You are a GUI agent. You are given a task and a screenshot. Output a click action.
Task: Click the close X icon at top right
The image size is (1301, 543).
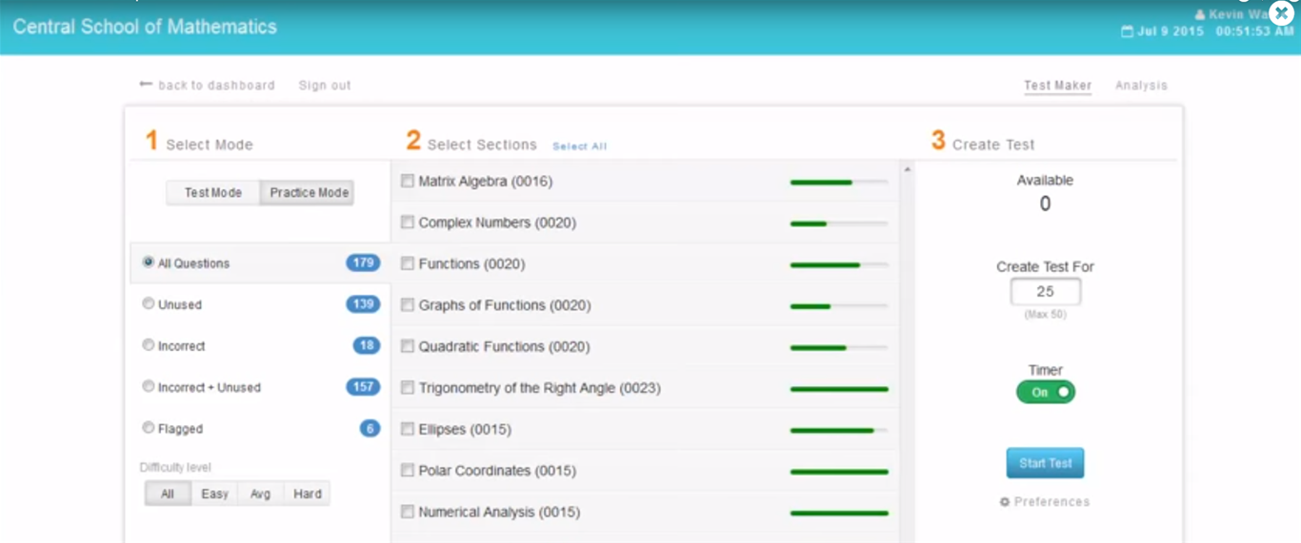tap(1282, 13)
